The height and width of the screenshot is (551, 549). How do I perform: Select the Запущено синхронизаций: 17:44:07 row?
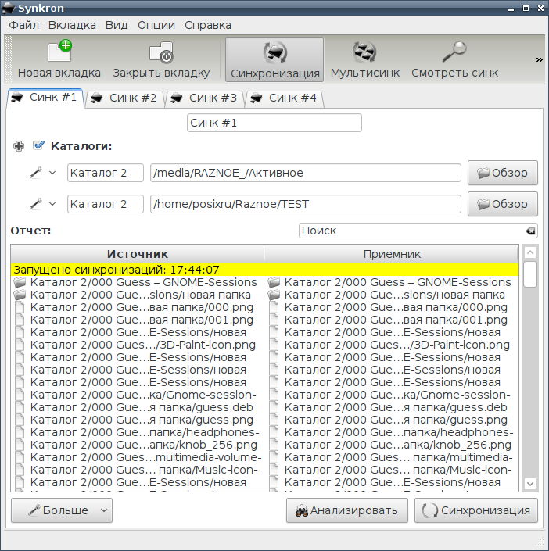pyautogui.click(x=264, y=270)
